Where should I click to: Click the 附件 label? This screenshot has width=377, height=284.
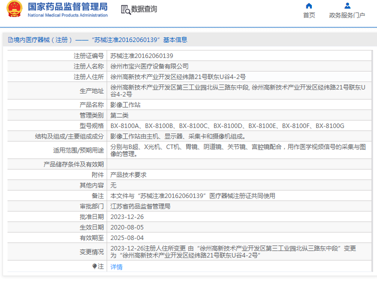[x=98, y=175]
